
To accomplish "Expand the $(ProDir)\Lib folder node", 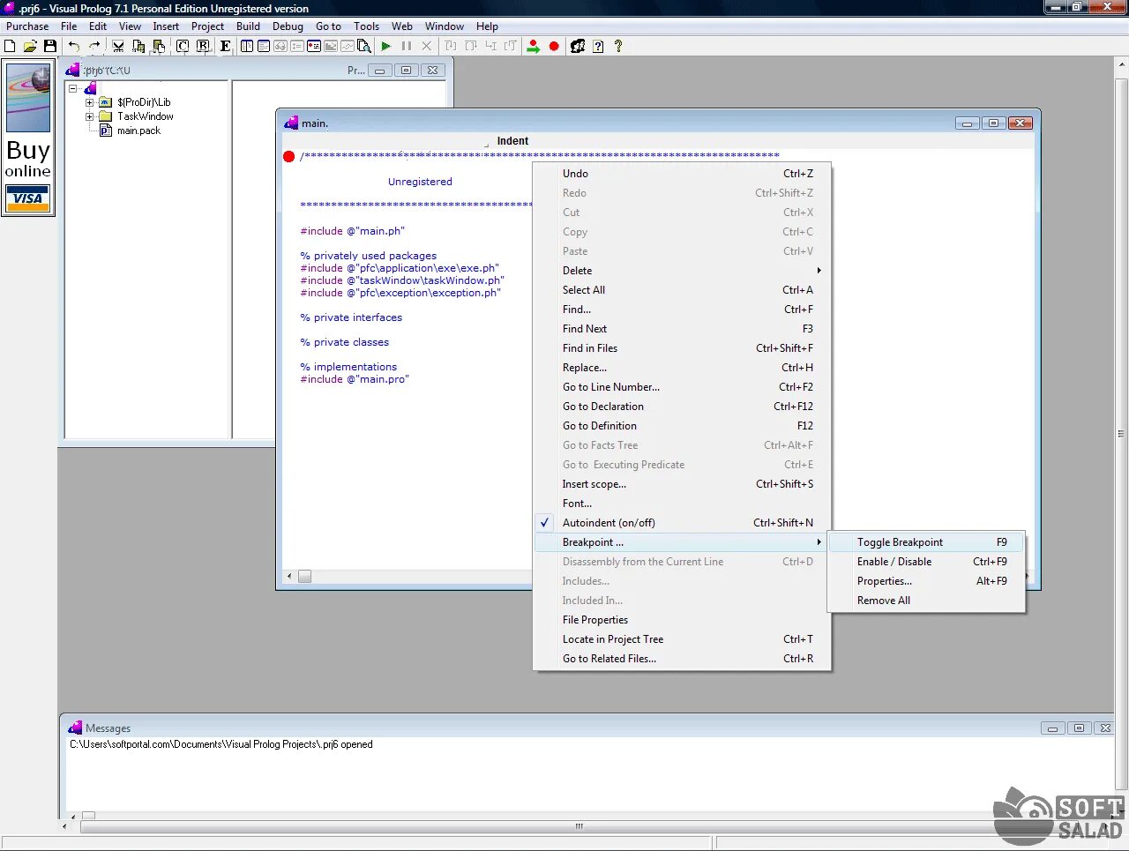I will coord(89,102).
